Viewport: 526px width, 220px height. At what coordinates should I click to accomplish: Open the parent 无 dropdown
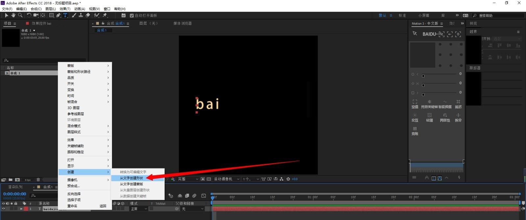click(x=193, y=209)
